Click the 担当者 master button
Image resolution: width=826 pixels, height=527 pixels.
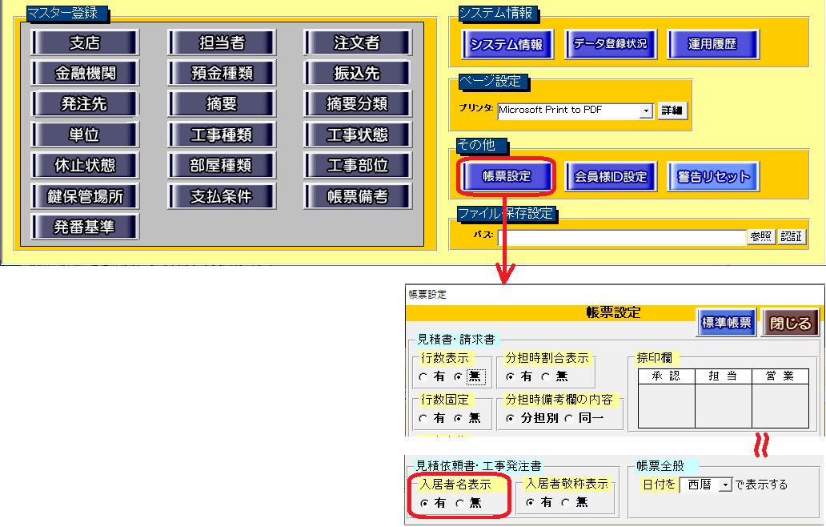pos(221,42)
